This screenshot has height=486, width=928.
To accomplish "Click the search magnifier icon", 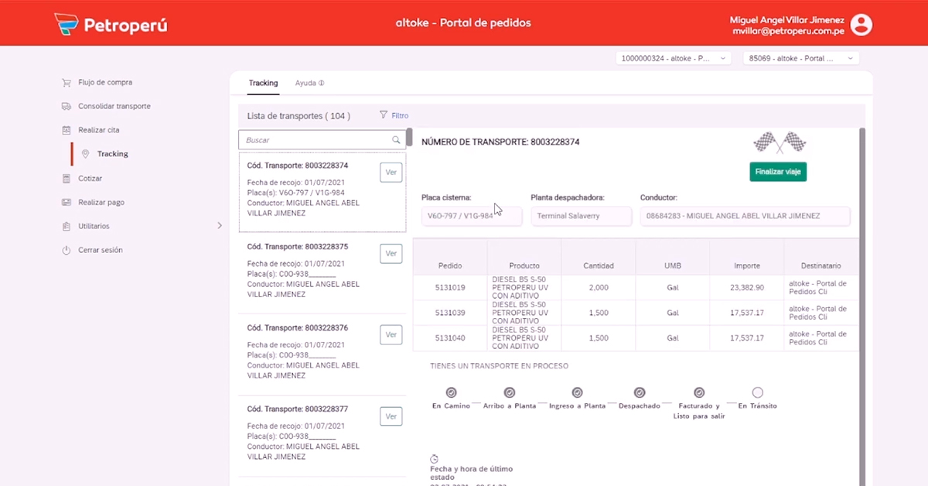I will point(397,140).
